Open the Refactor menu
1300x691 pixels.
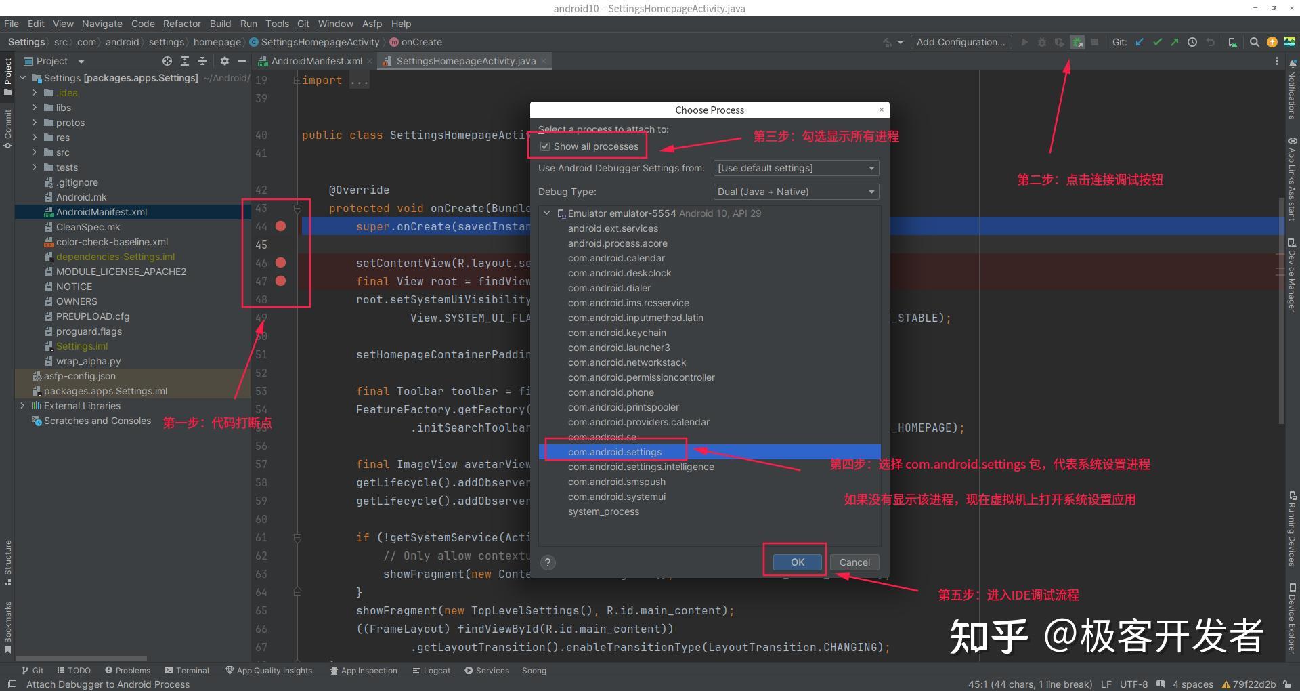pyautogui.click(x=181, y=24)
